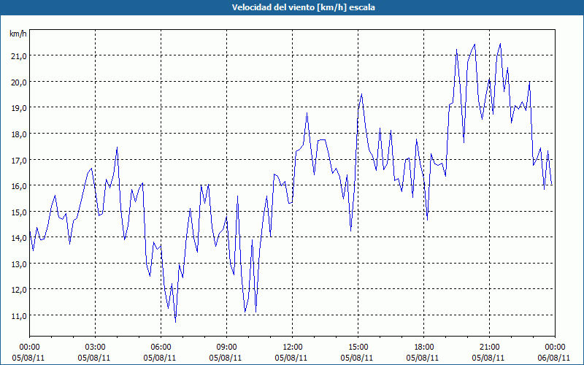Viewport: 584px width, 365px height.
Task: Select the 12,0 y-axis label
Action: pyautogui.click(x=19, y=290)
